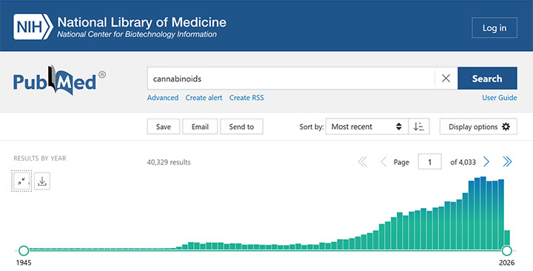Click the Sort by: label

click(311, 127)
